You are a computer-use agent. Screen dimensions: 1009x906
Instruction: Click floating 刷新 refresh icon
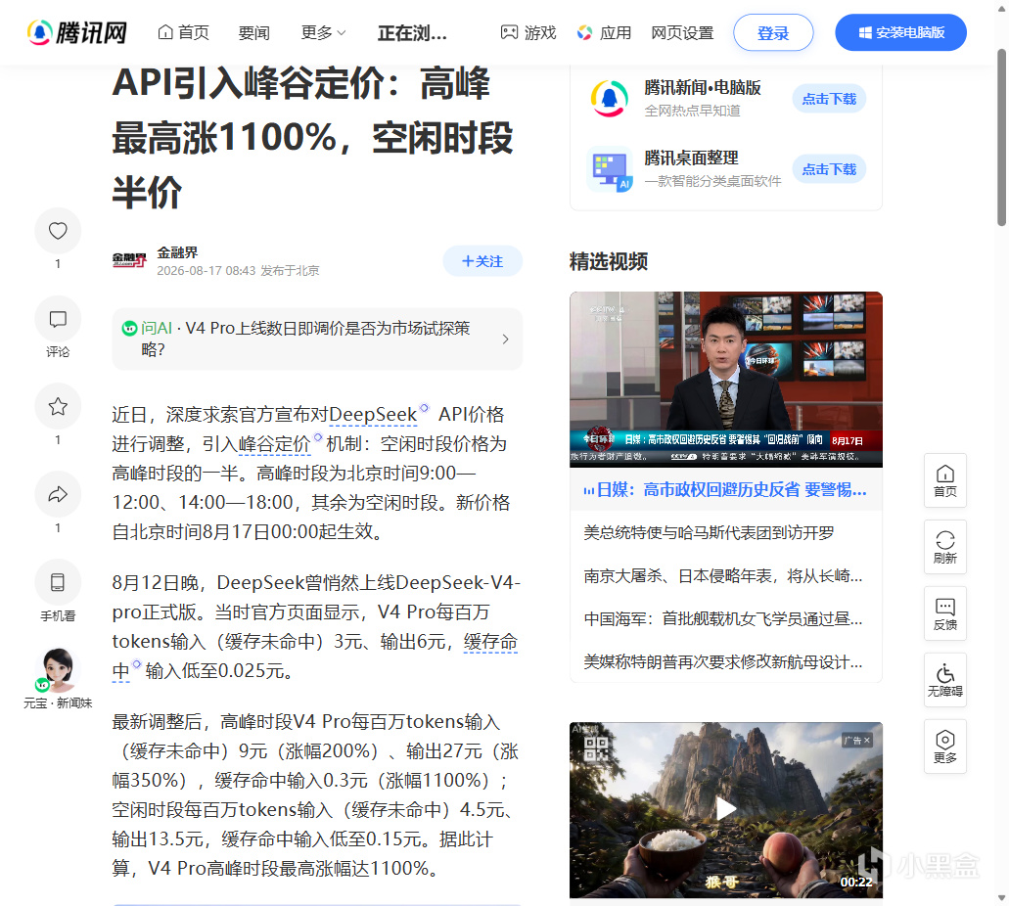coord(944,547)
